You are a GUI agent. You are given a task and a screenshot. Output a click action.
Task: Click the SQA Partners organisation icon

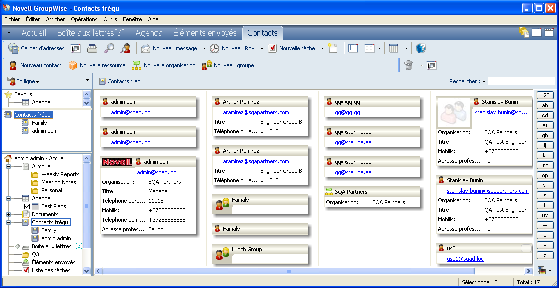click(329, 192)
